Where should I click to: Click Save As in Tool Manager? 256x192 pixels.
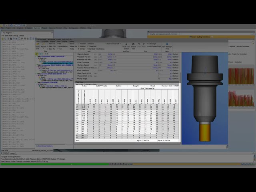pos(51,49)
